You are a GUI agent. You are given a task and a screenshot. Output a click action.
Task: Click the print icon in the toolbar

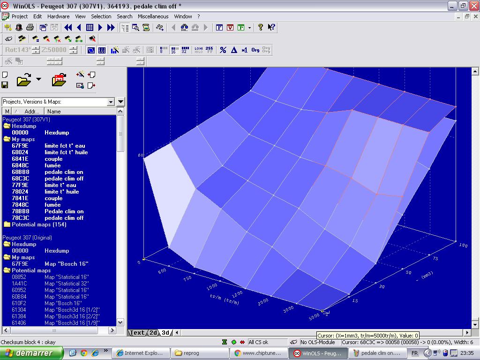30,28
